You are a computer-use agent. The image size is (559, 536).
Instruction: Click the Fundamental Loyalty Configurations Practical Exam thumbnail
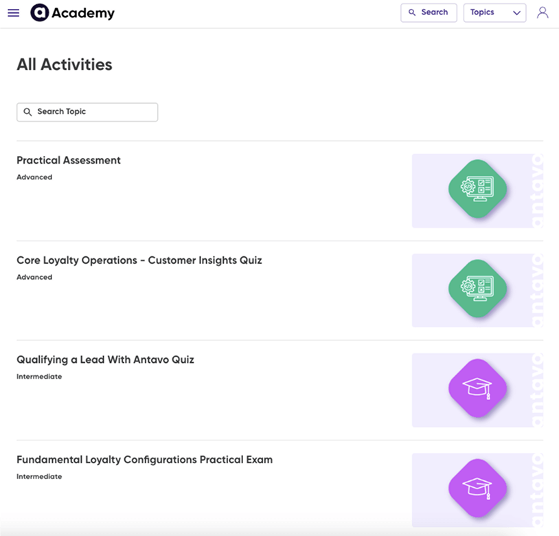(x=477, y=489)
